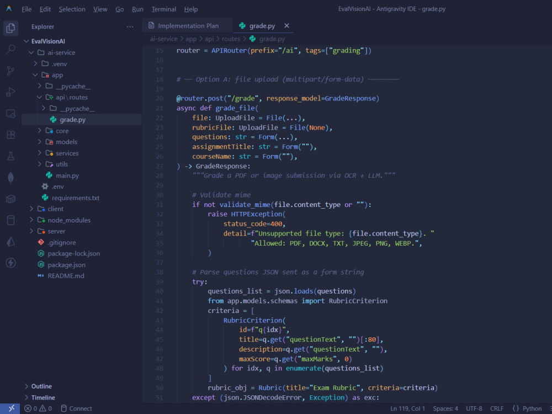Open the Help menu
The image size is (552, 414).
(x=191, y=9)
